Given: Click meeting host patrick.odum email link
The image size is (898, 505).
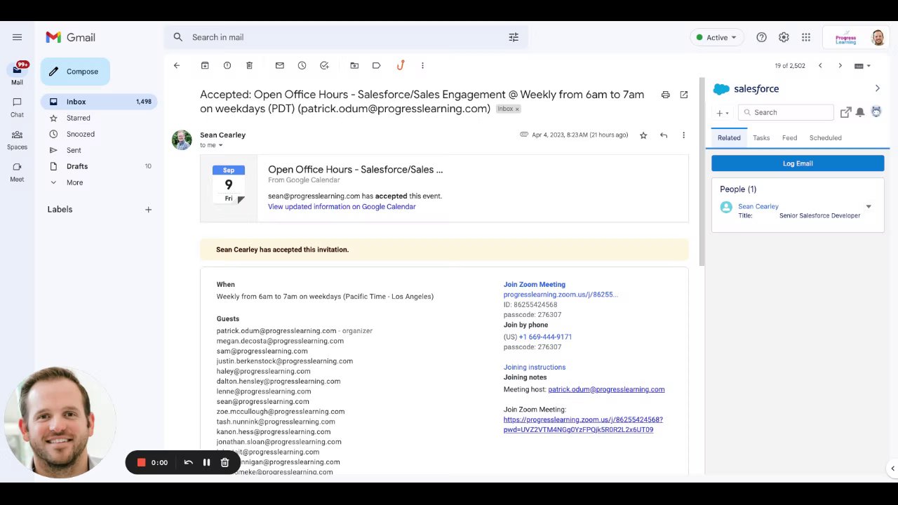Looking at the screenshot, I should tap(606, 389).
